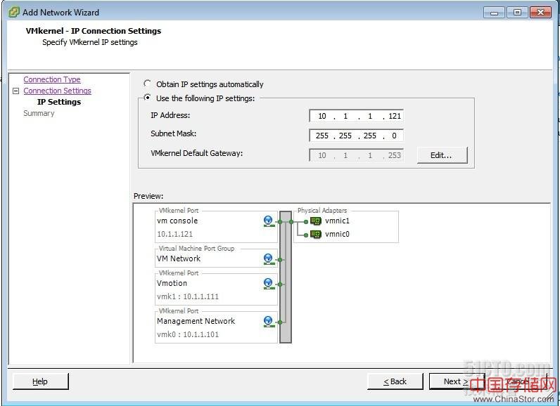Click the Help button
This screenshot has width=560, height=406.
[x=40, y=381]
